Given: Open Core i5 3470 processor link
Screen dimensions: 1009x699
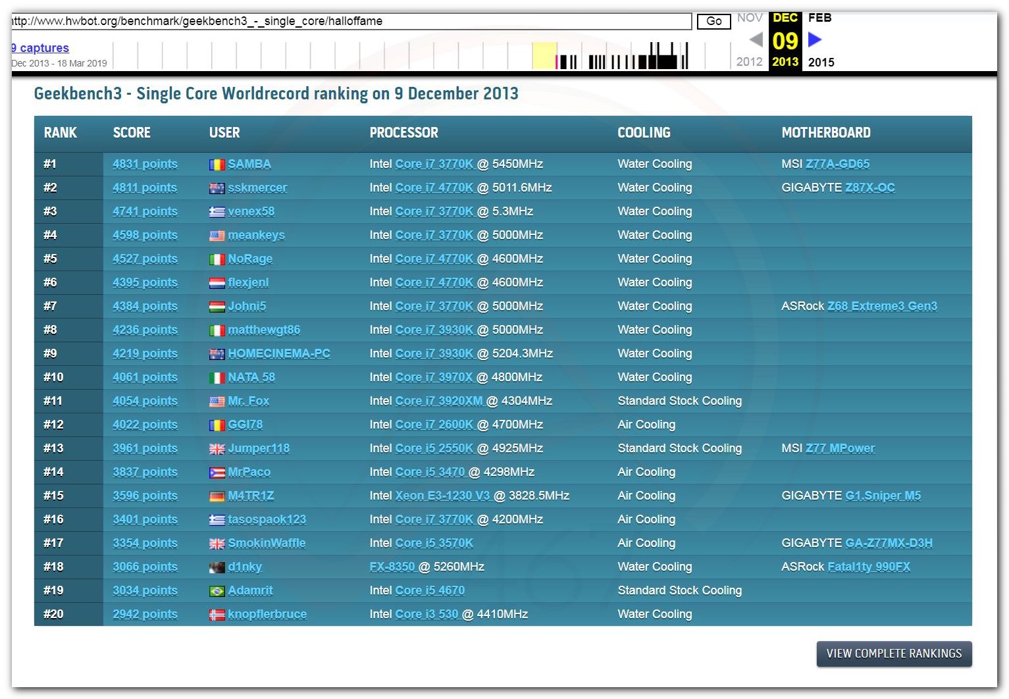Looking at the screenshot, I should (x=430, y=472).
